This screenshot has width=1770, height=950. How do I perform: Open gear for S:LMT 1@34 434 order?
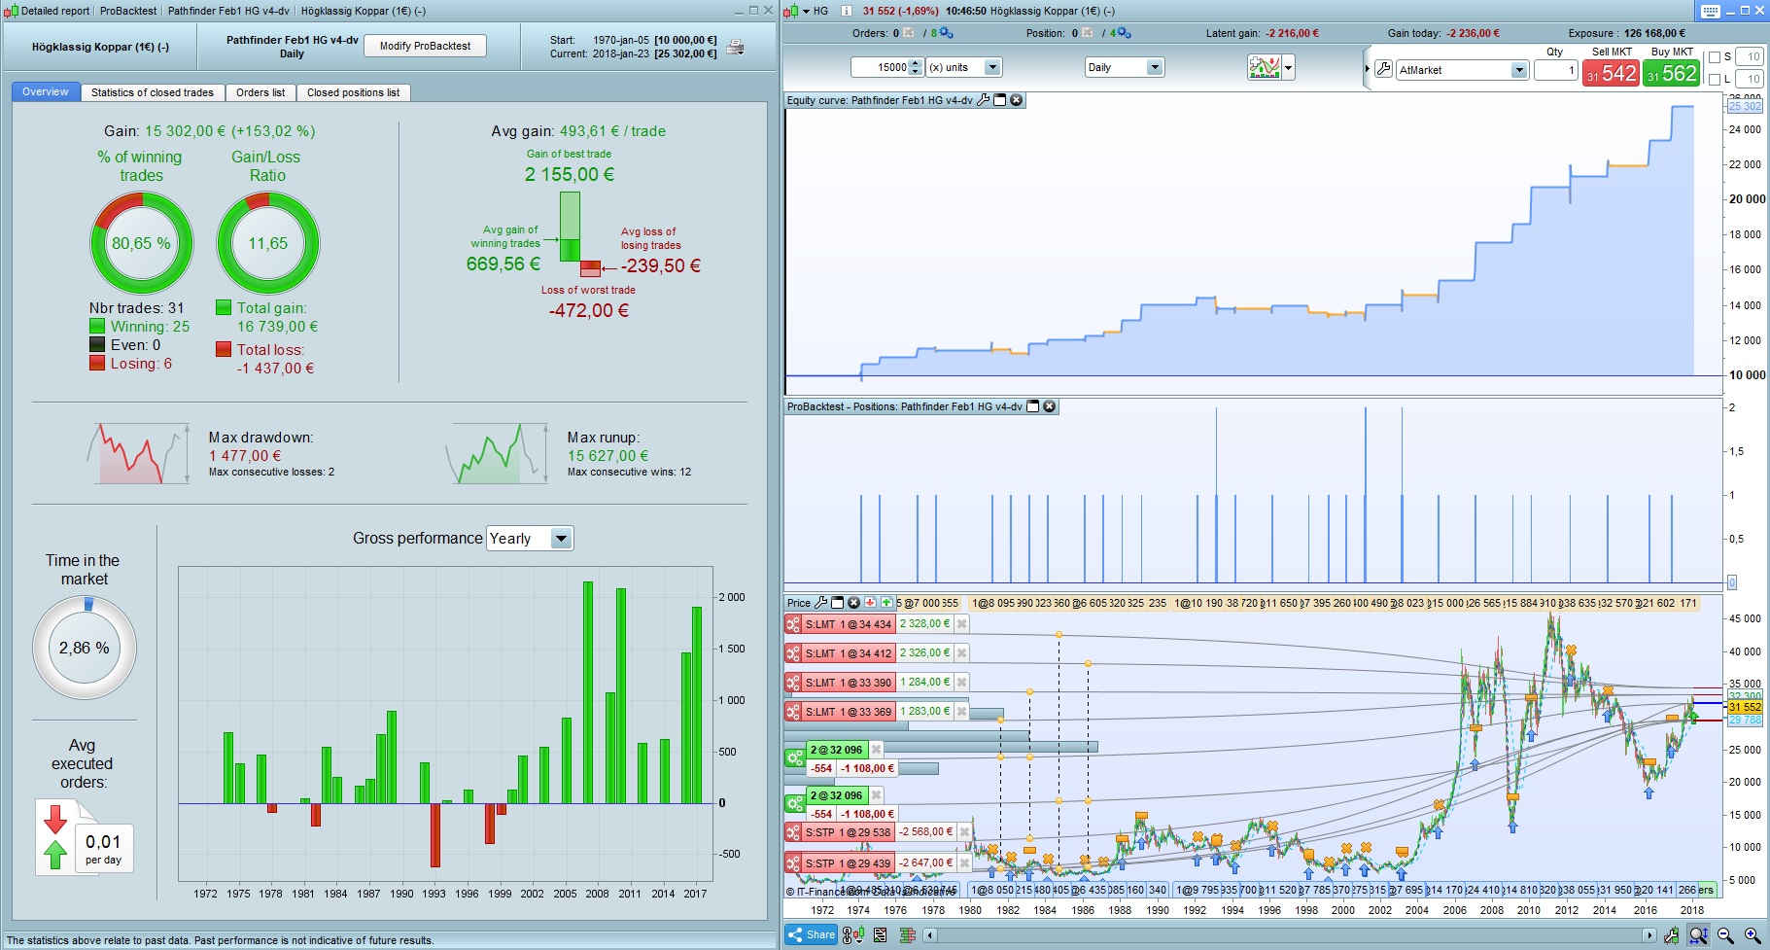tap(793, 624)
